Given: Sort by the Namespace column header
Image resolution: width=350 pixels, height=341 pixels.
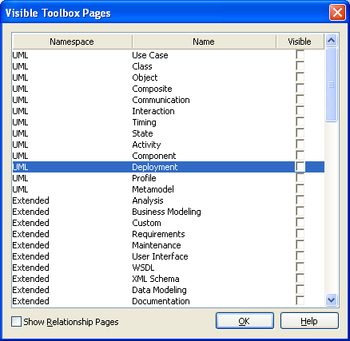Looking at the screenshot, I should click(72, 42).
